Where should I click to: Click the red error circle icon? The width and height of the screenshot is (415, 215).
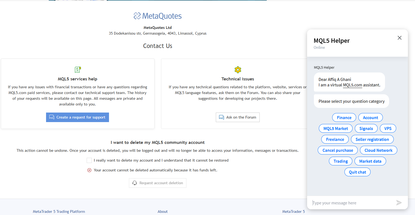click(x=89, y=170)
